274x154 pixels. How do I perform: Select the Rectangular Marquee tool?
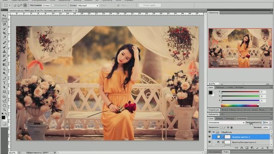4,20
